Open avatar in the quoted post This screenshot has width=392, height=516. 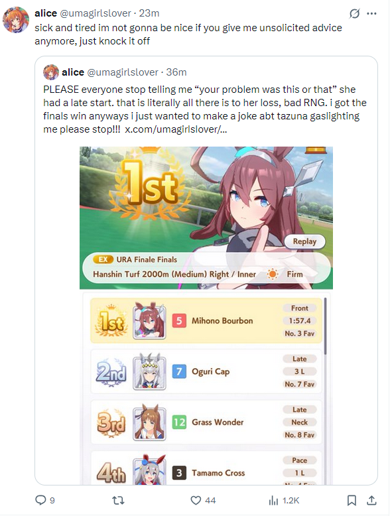pos(51,72)
